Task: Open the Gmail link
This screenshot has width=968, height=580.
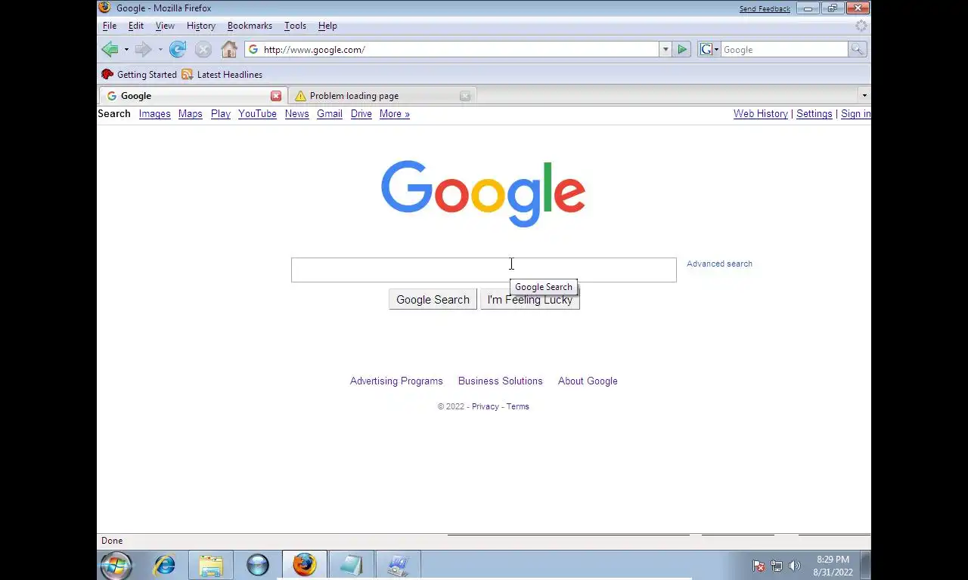Action: (x=330, y=114)
